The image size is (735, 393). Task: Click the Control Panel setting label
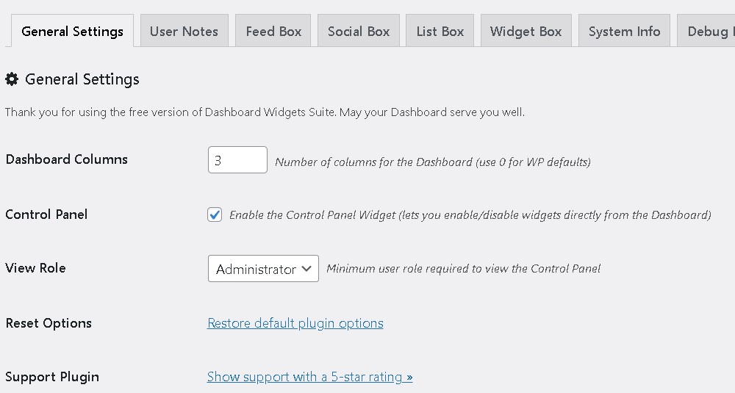click(x=46, y=214)
